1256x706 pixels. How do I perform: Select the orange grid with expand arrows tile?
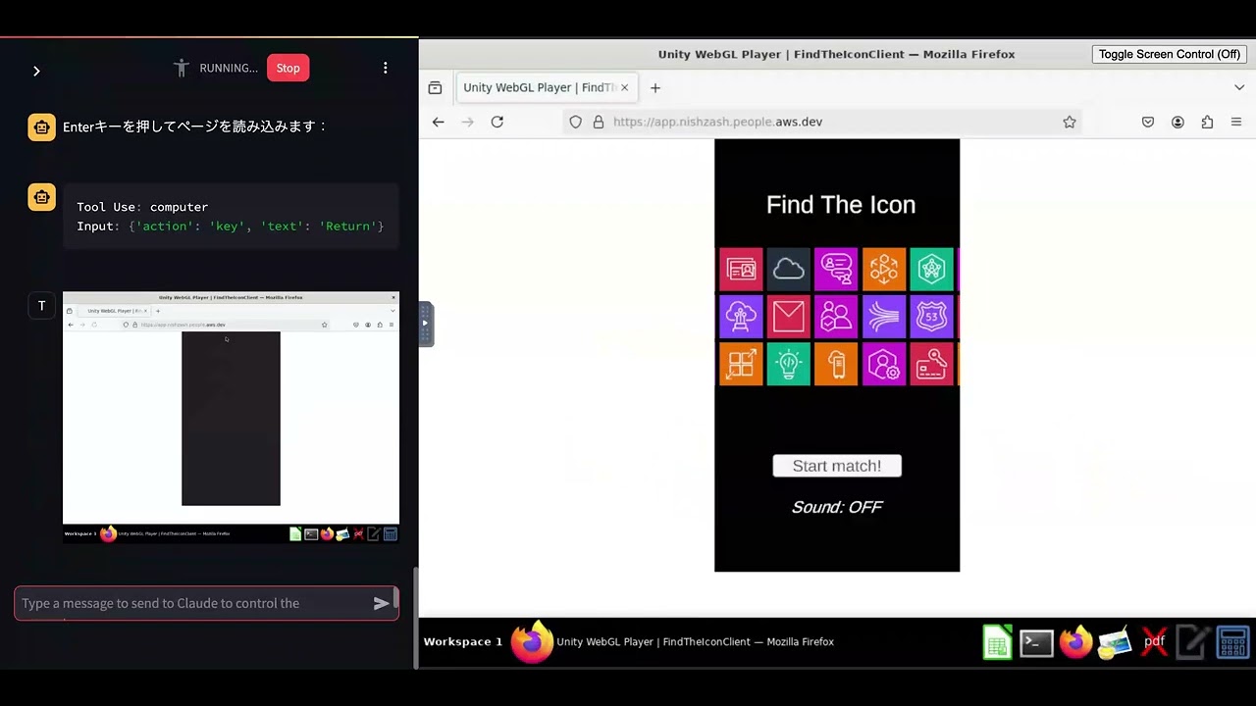pyautogui.click(x=741, y=364)
